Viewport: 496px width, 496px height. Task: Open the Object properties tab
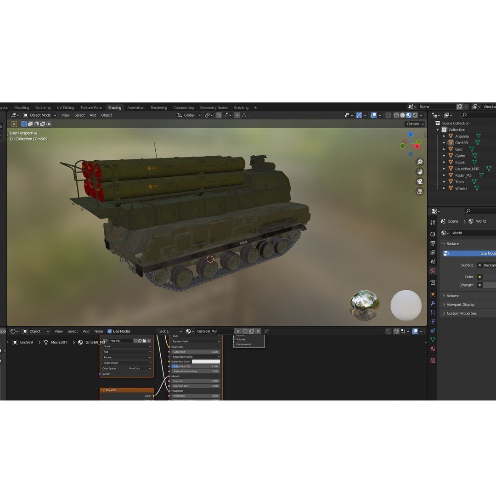(x=433, y=294)
